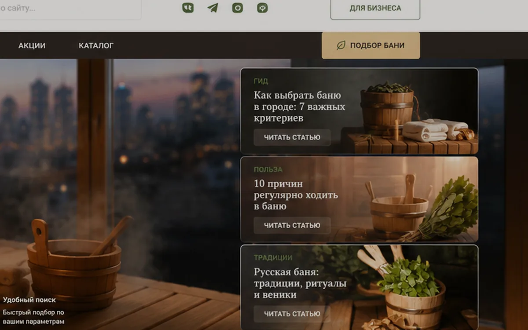Open article title Русская баня: традиции, ритуалы
This screenshot has width=528, height=330.
click(x=300, y=283)
